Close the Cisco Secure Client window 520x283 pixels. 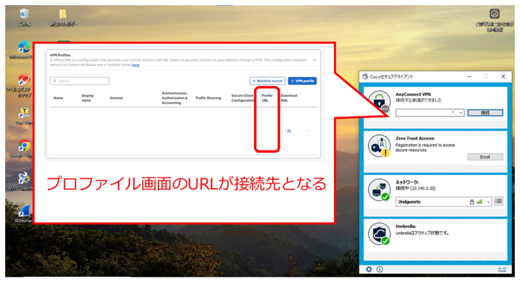click(x=503, y=76)
